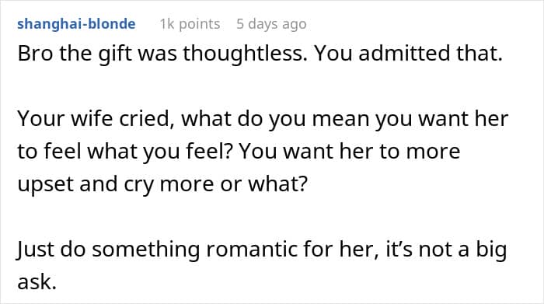Click the 1k points score label
Screen dimensions: 544x304
[x=190, y=24]
